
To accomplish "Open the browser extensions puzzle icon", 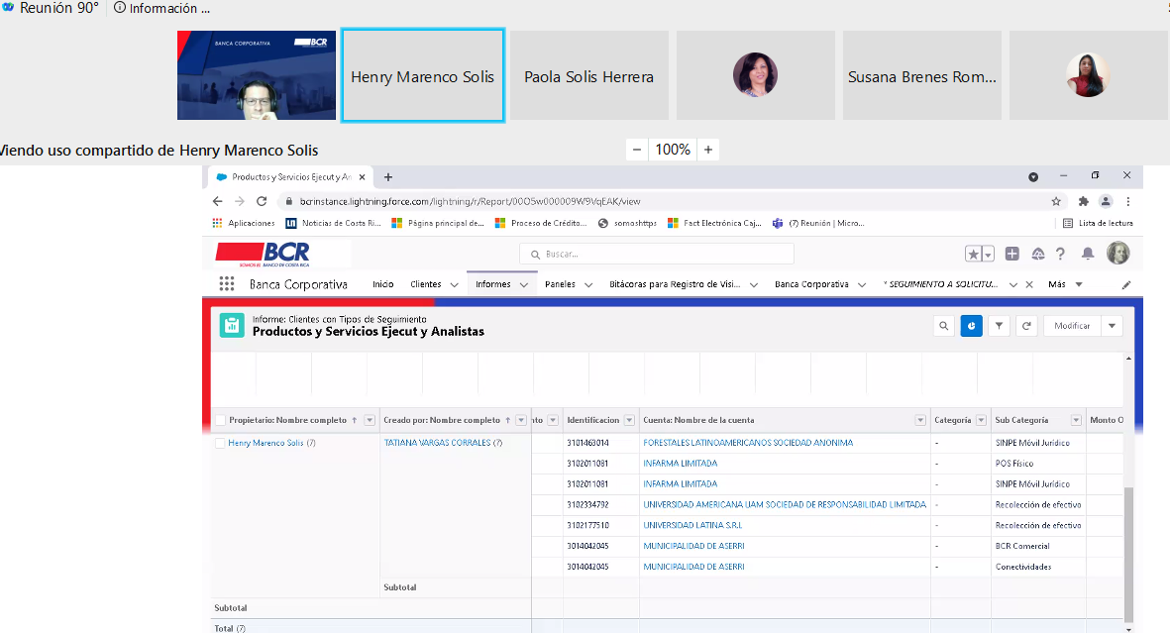I will click(1084, 201).
